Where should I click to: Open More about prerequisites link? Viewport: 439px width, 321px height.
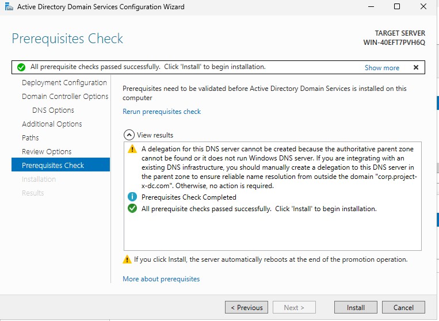[161, 279]
